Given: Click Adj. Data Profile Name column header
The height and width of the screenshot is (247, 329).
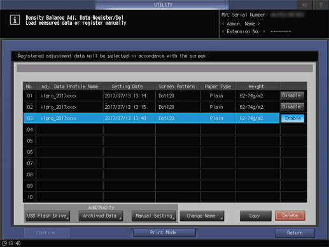Looking at the screenshot, I should 69,87.
